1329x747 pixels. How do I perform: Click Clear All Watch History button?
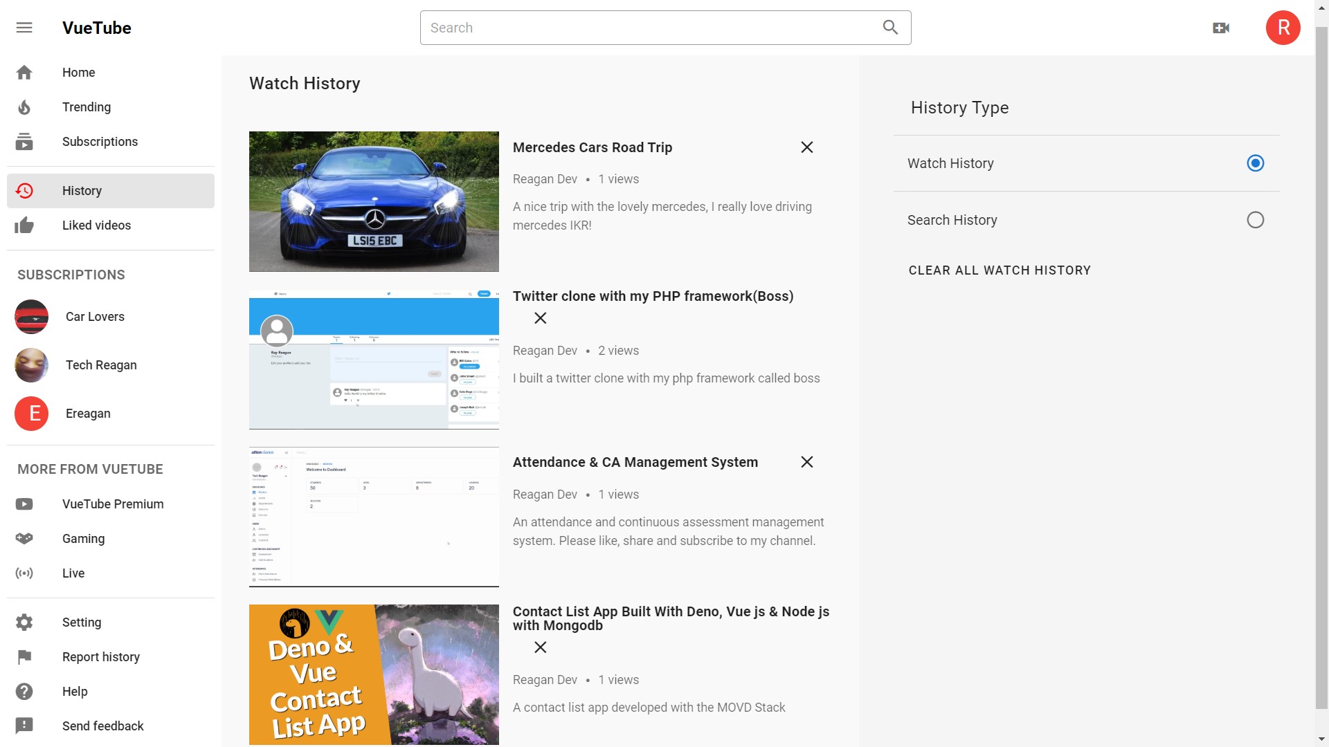click(x=1000, y=270)
